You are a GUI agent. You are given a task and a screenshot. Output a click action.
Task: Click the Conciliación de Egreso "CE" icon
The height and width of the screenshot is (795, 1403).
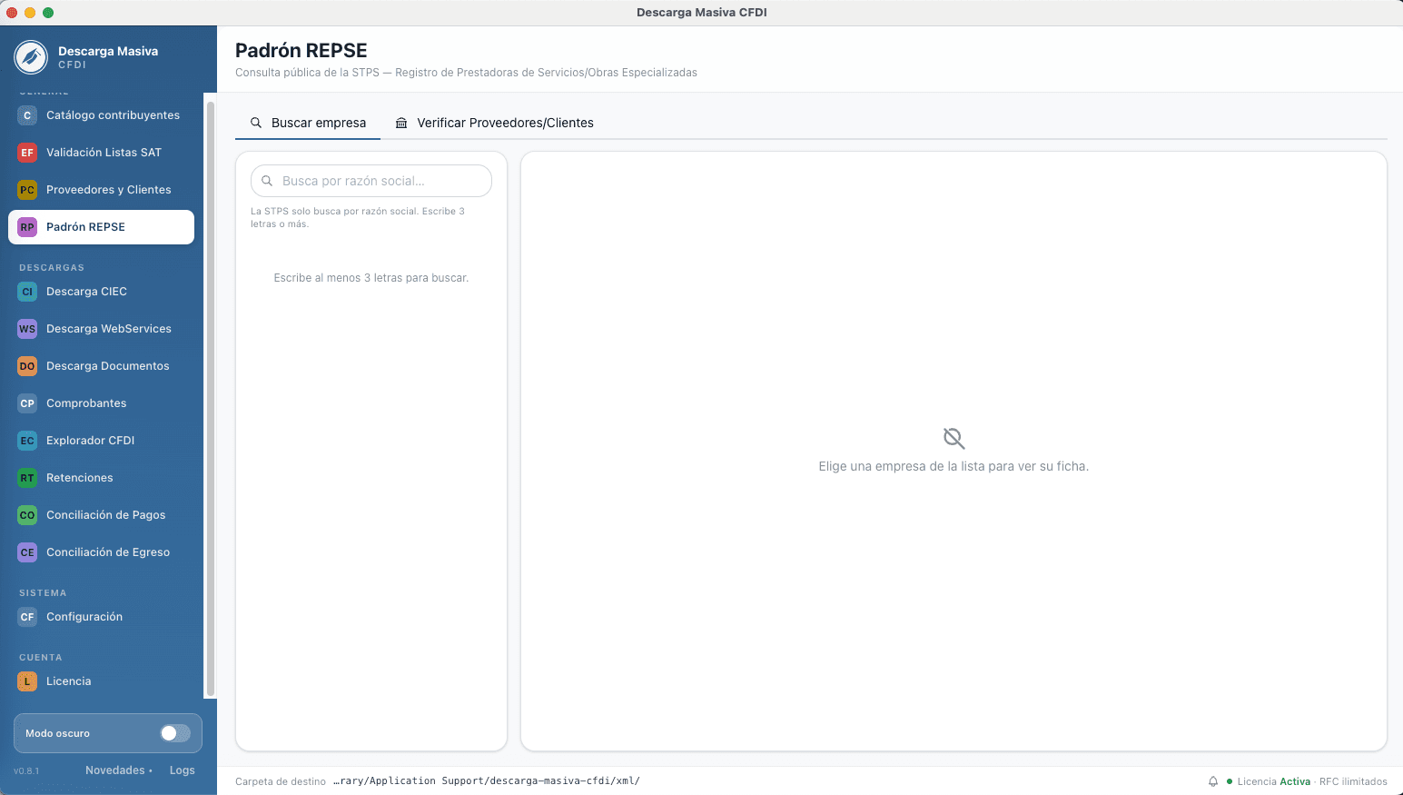(27, 552)
